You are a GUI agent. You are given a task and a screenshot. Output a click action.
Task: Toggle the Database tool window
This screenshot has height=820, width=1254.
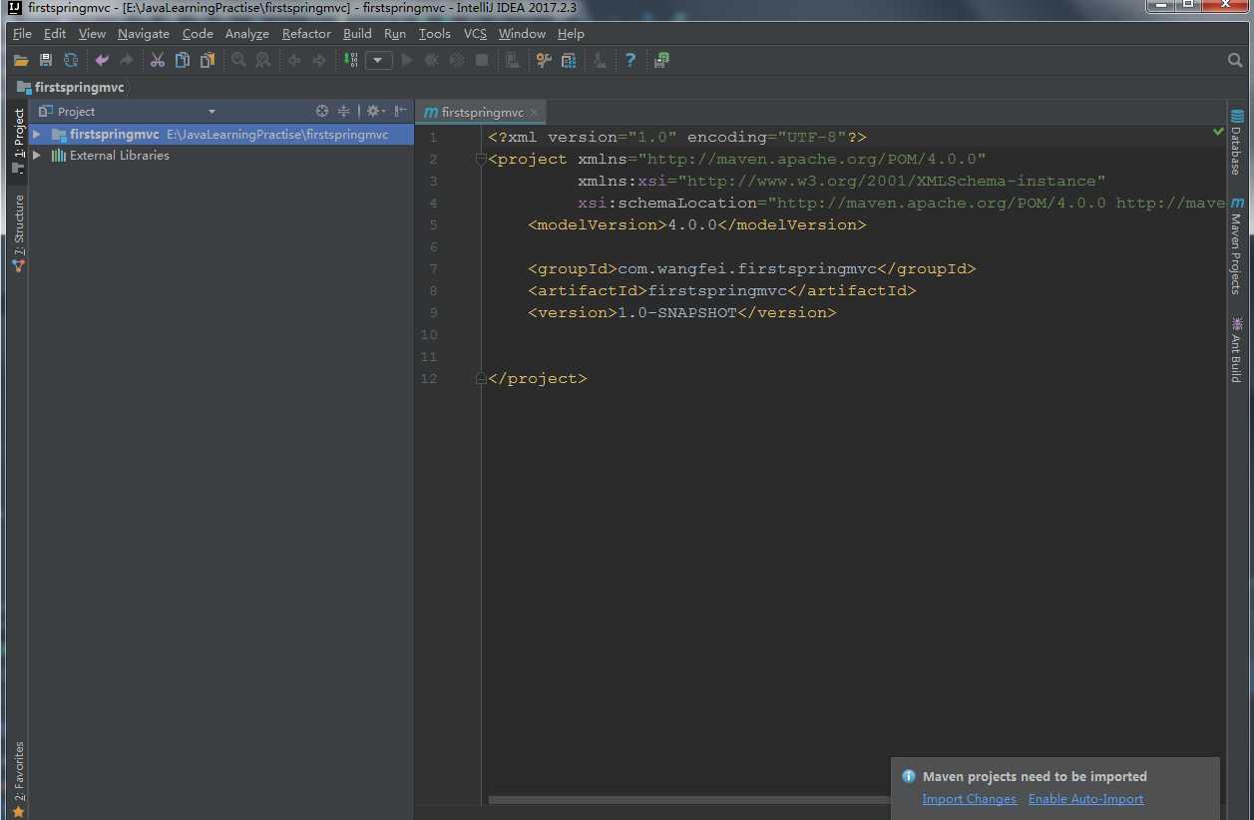point(1237,142)
